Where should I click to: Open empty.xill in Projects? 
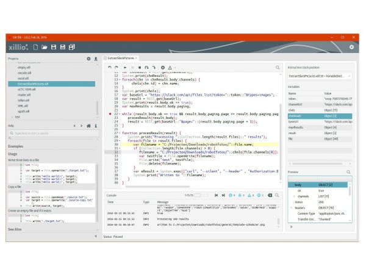(24, 68)
